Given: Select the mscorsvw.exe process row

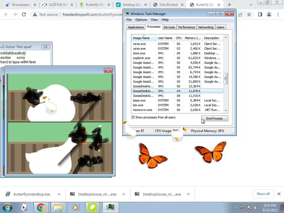Looking at the screenshot, I should tap(177, 110).
